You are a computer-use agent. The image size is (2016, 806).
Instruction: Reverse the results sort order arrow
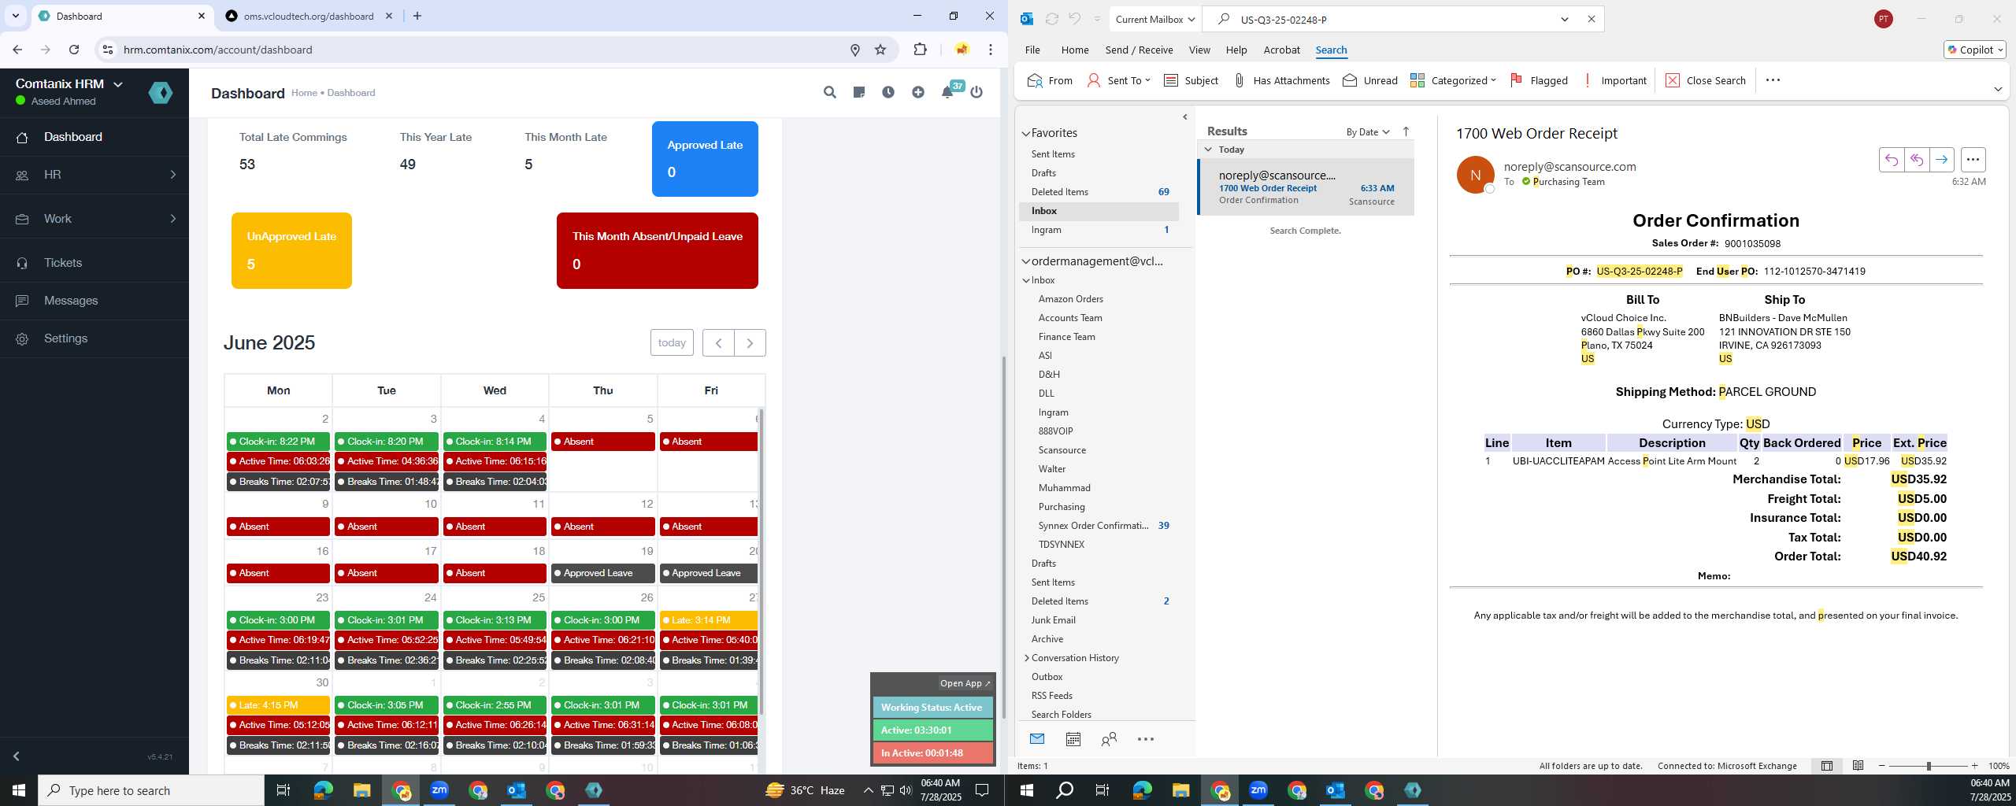pos(1406,131)
